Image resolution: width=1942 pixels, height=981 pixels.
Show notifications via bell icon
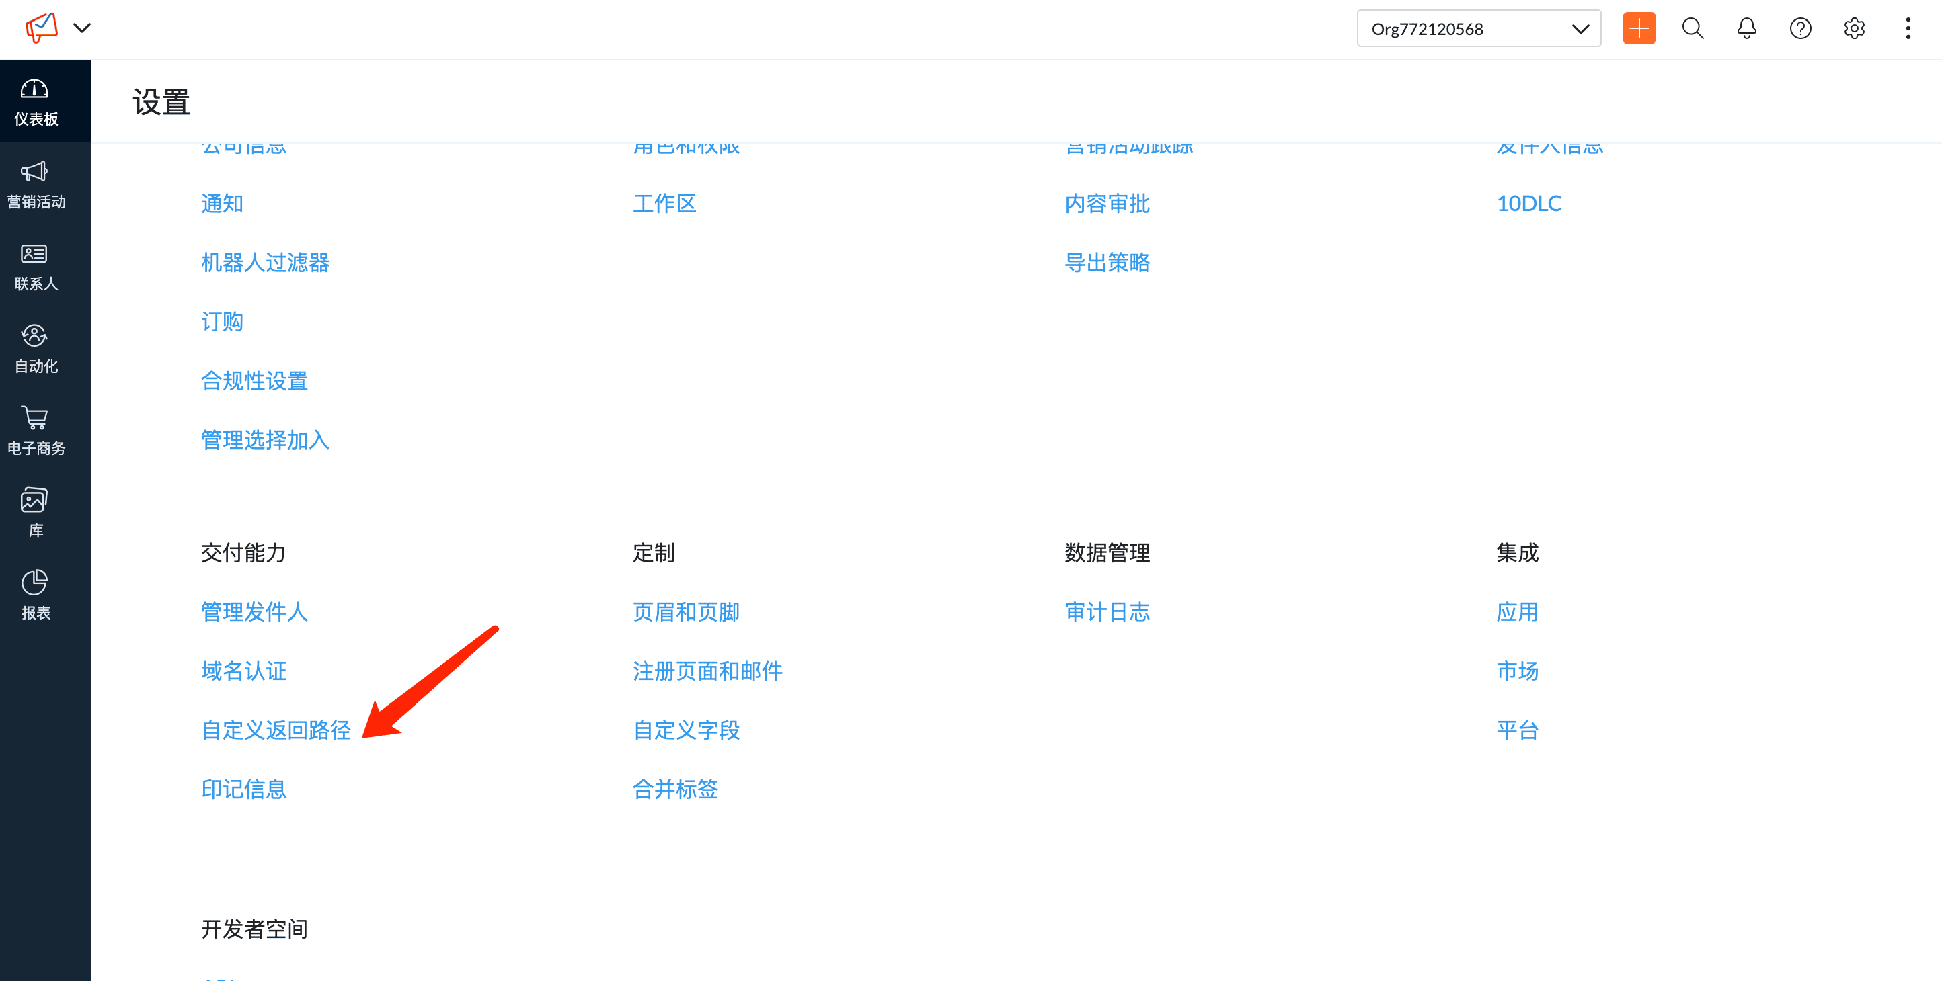coord(1746,29)
